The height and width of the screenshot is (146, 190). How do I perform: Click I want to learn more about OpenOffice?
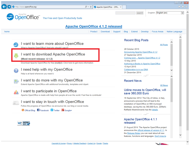click(52, 44)
